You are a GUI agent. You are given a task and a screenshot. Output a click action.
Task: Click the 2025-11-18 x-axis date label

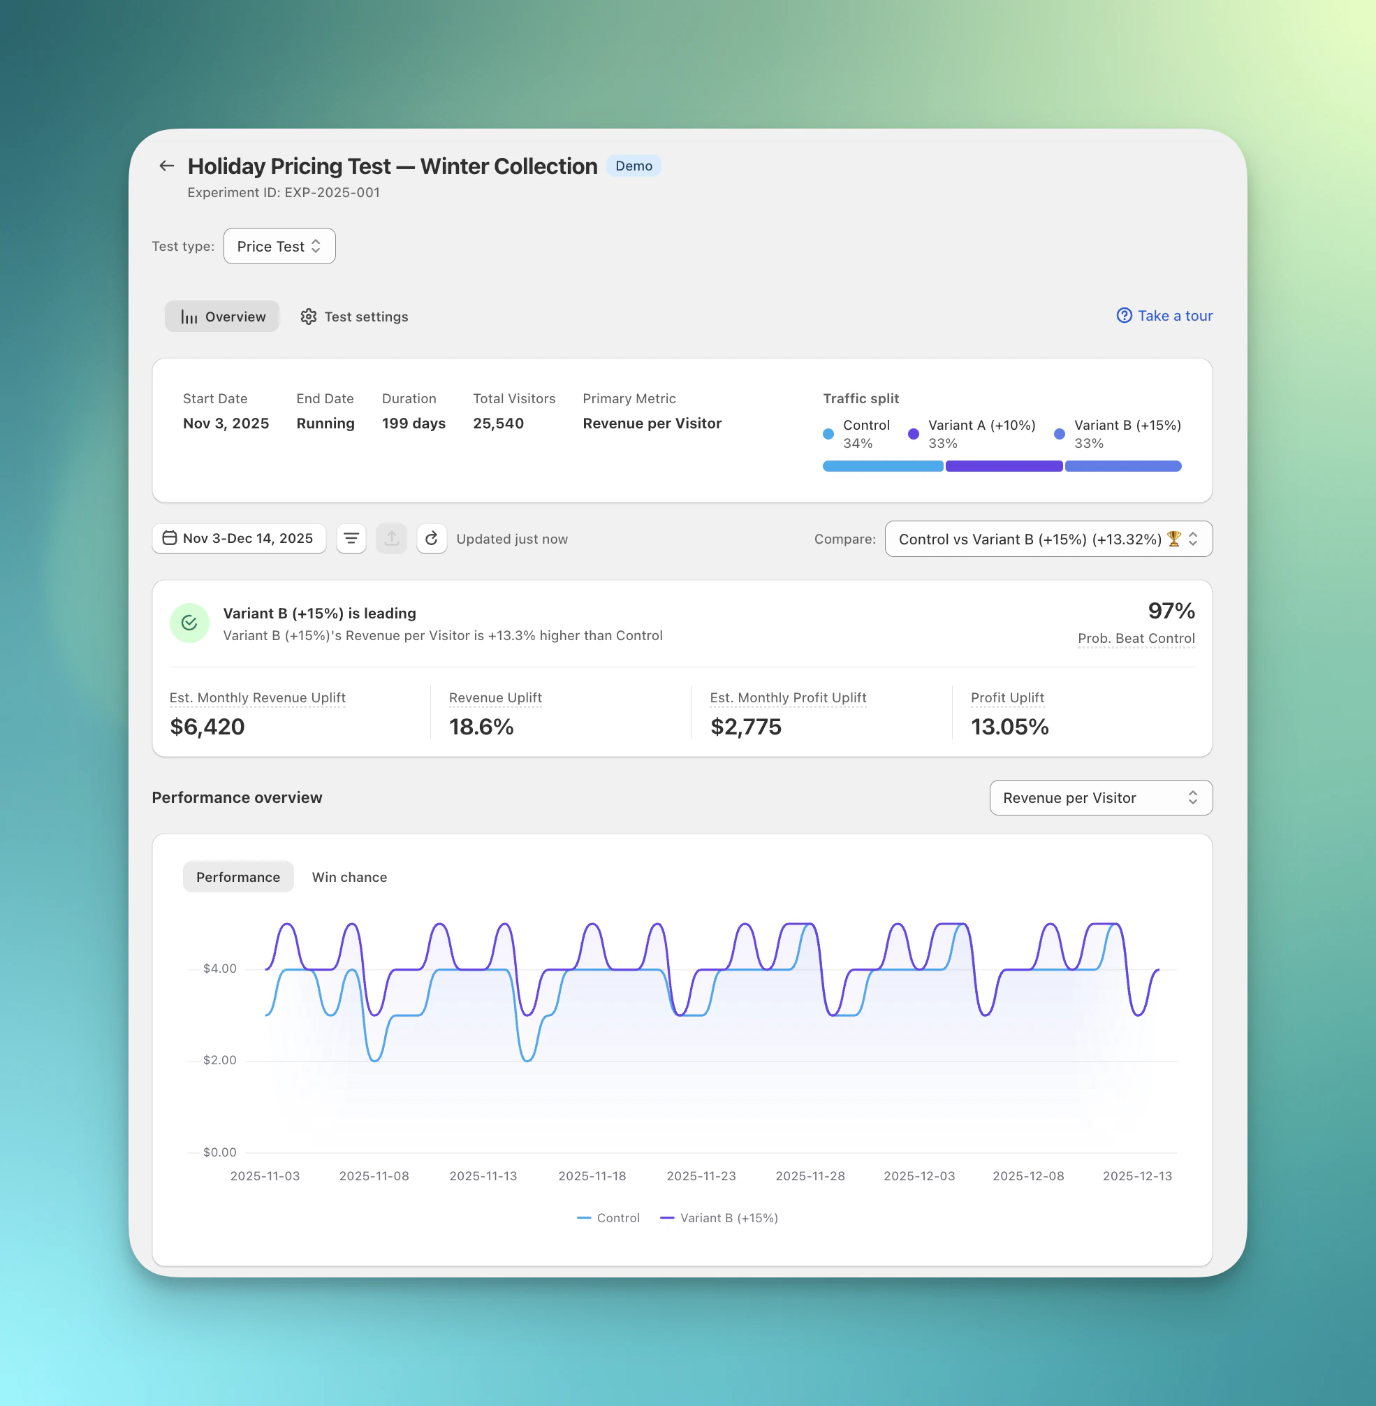point(592,1176)
